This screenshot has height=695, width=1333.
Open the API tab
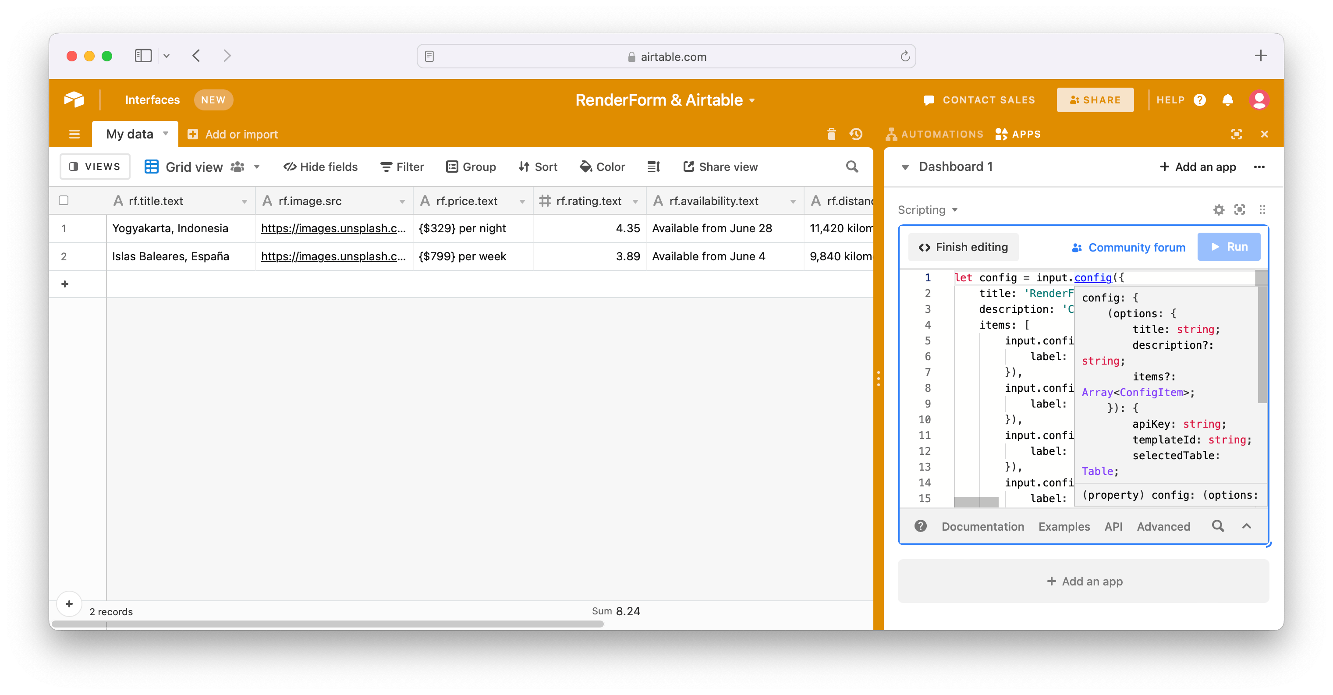pos(1113,526)
